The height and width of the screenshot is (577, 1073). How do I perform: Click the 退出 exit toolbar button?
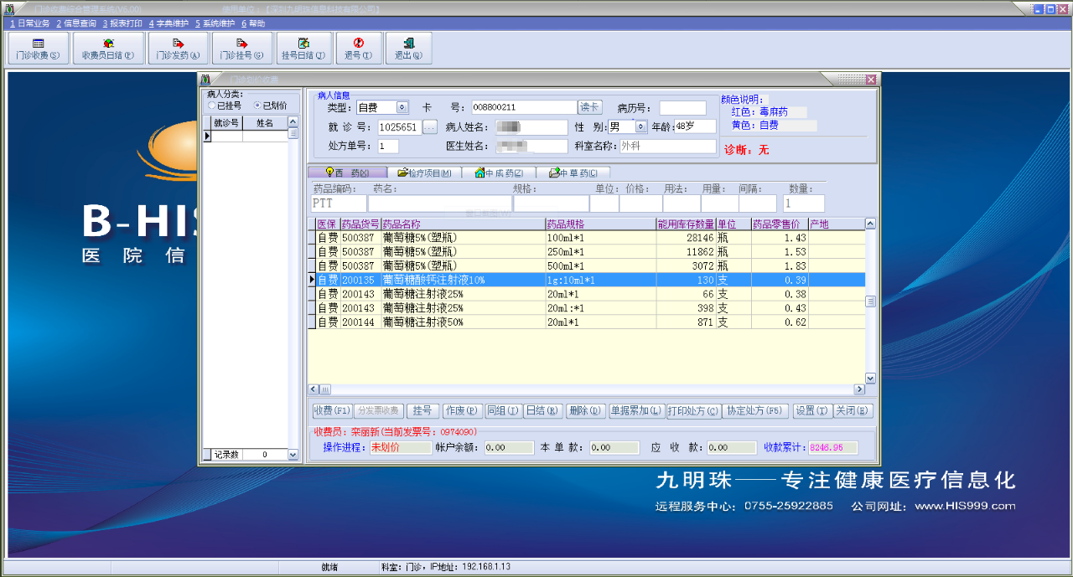click(408, 49)
